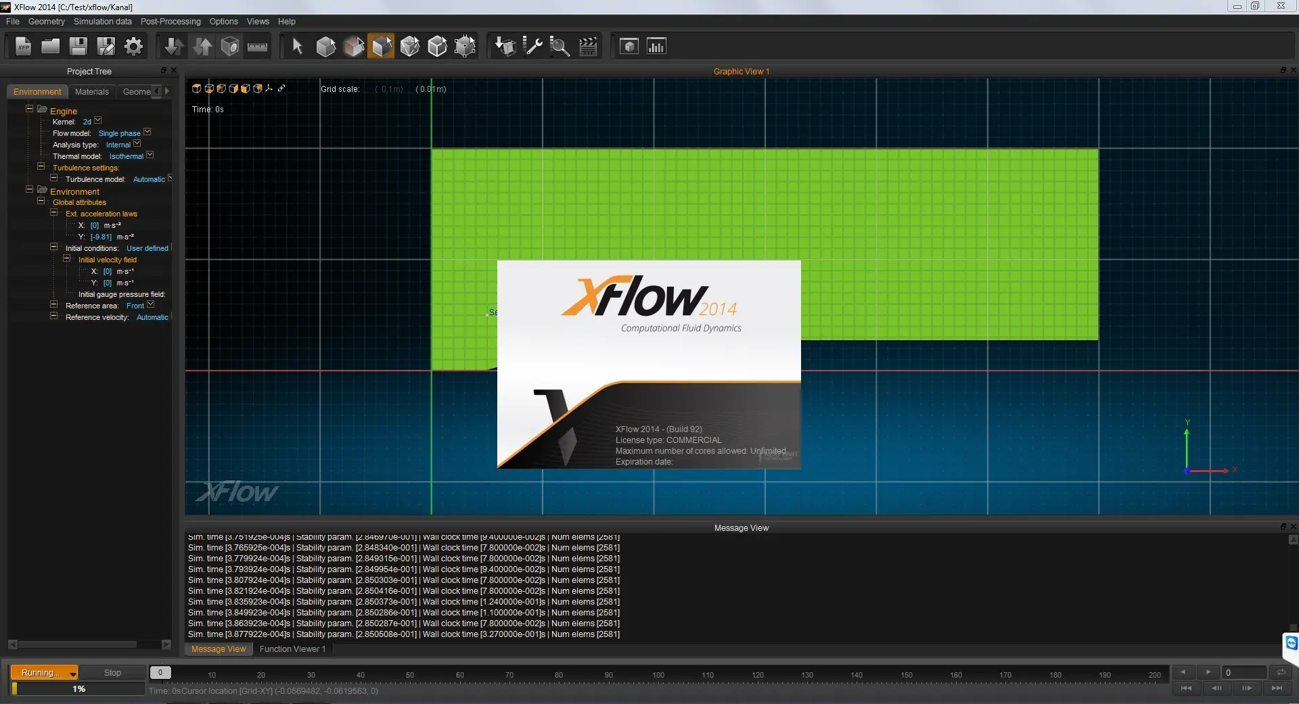This screenshot has height=704, width=1299.
Task: Open the Simulation data menu
Action: click(x=103, y=22)
